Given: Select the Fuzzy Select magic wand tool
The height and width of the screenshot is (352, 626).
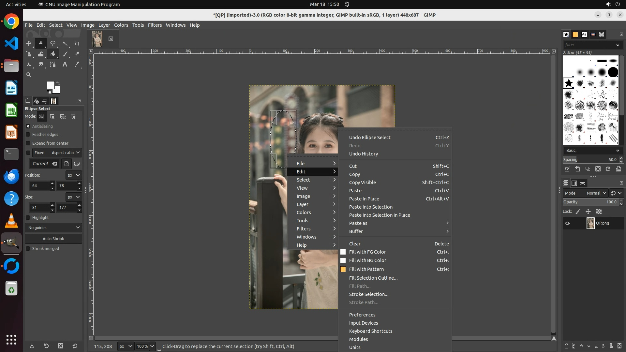Looking at the screenshot, I should coord(65,43).
